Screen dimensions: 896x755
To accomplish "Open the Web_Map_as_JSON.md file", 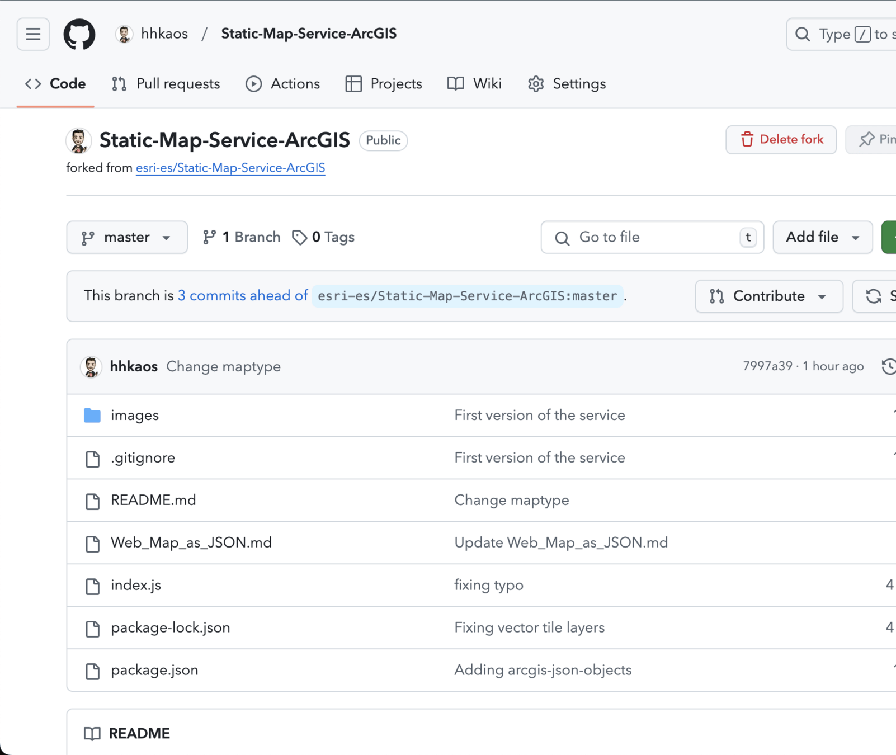I will (x=191, y=542).
